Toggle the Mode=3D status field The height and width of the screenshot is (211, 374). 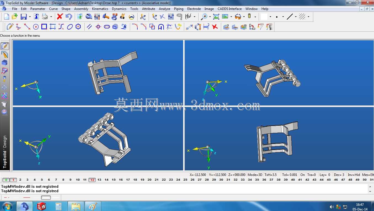point(255,175)
